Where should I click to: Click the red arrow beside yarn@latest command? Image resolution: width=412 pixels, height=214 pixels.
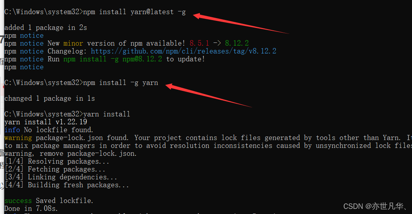pos(240,24)
